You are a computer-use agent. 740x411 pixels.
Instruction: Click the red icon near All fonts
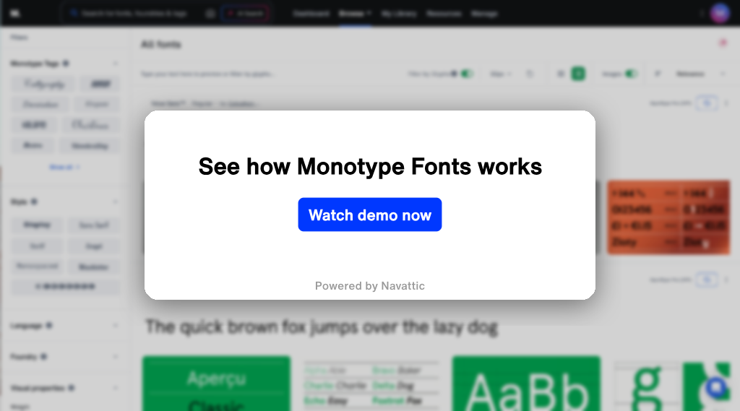(x=722, y=43)
